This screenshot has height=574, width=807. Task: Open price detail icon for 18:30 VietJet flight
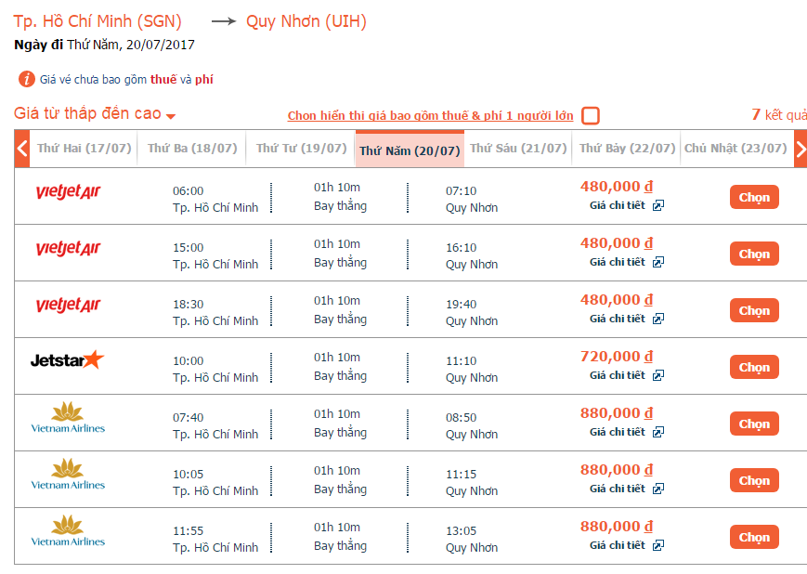coord(658,319)
